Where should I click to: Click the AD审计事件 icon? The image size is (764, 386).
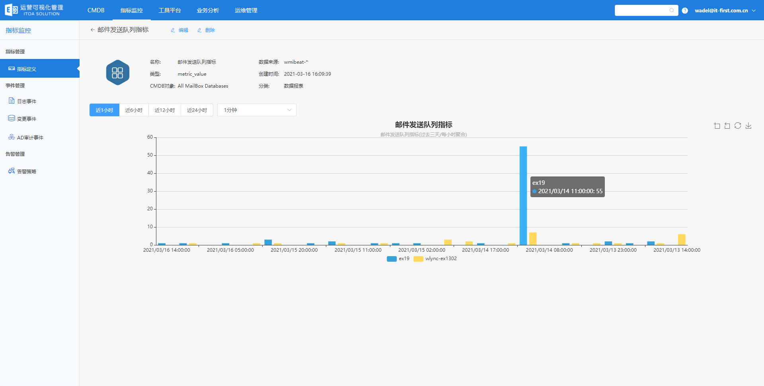(12, 137)
